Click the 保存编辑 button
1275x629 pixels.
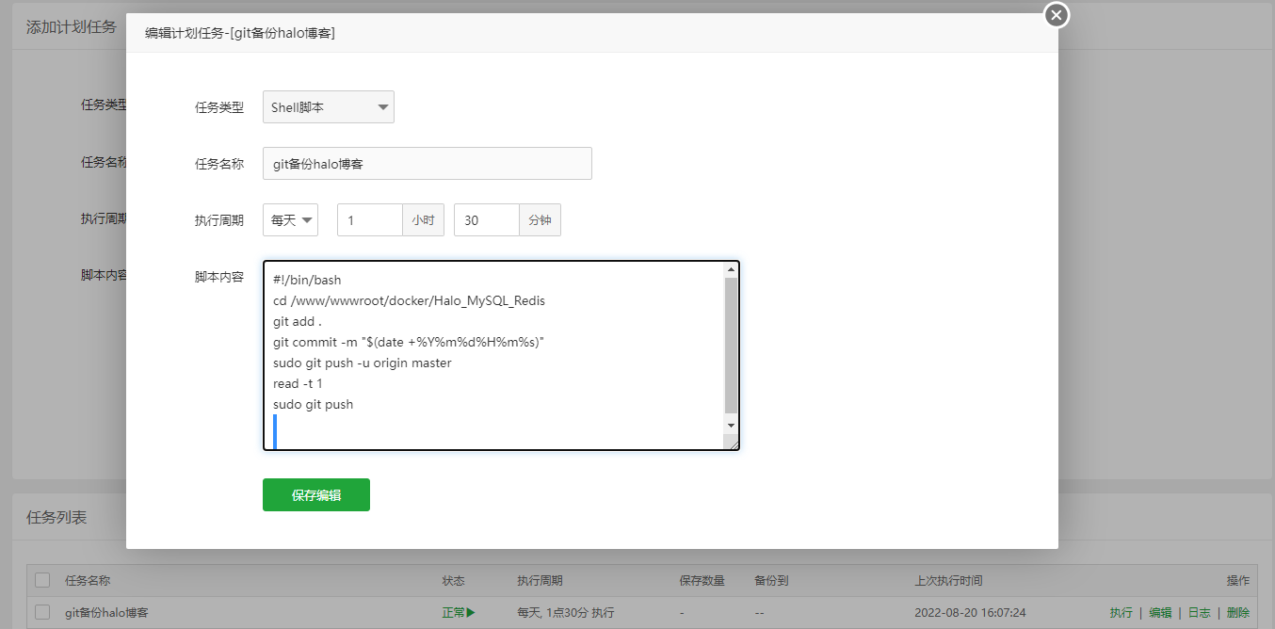pyautogui.click(x=316, y=495)
